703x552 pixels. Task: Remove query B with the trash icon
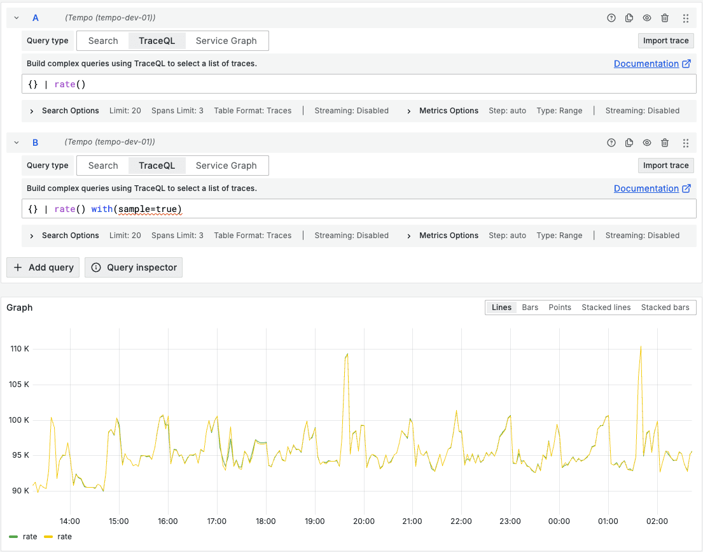click(x=665, y=143)
